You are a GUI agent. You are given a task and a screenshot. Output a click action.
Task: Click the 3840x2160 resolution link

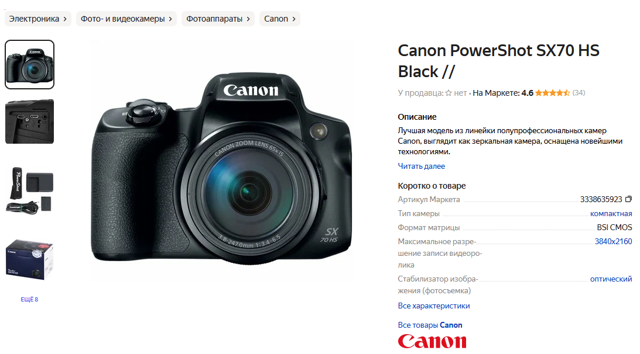[x=613, y=242]
